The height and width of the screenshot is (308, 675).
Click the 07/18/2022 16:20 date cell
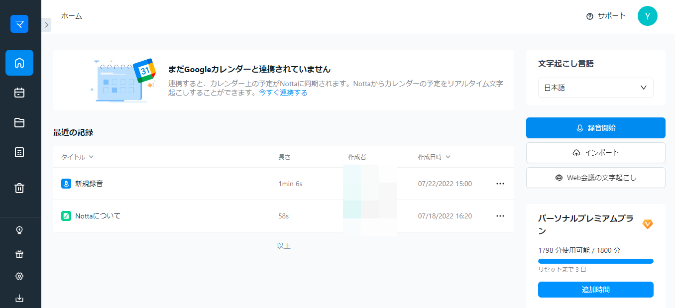tap(445, 216)
